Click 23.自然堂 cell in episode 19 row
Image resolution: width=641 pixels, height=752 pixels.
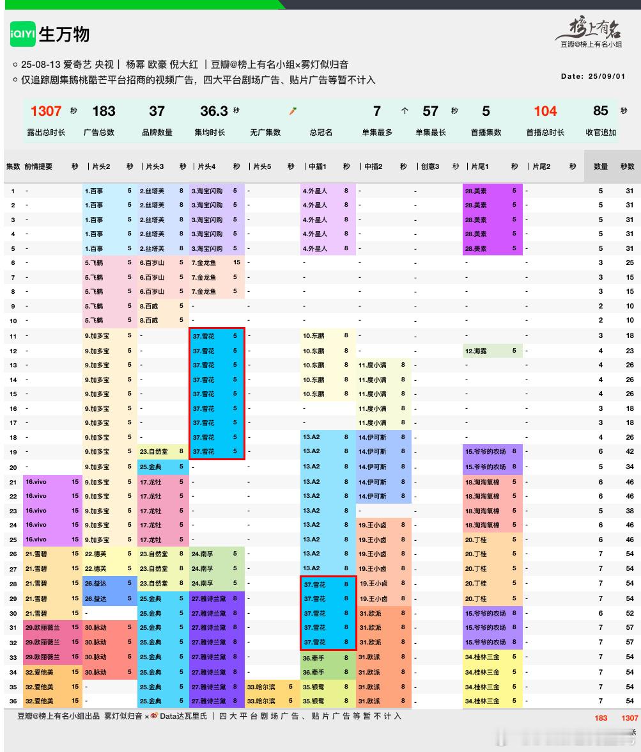164,451
